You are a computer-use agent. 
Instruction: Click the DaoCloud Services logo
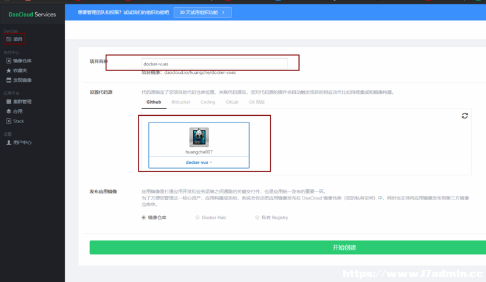click(32, 15)
